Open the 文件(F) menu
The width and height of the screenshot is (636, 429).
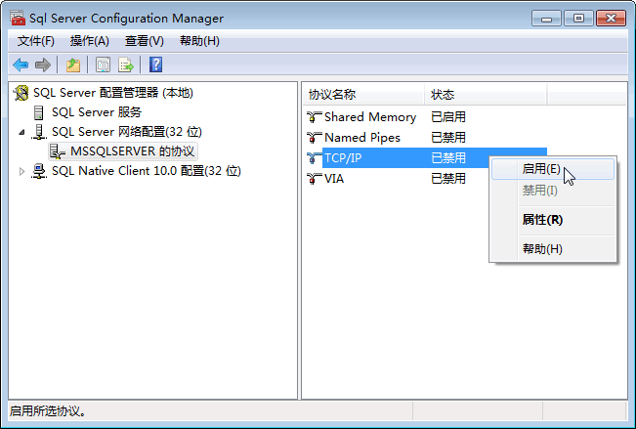(x=36, y=41)
